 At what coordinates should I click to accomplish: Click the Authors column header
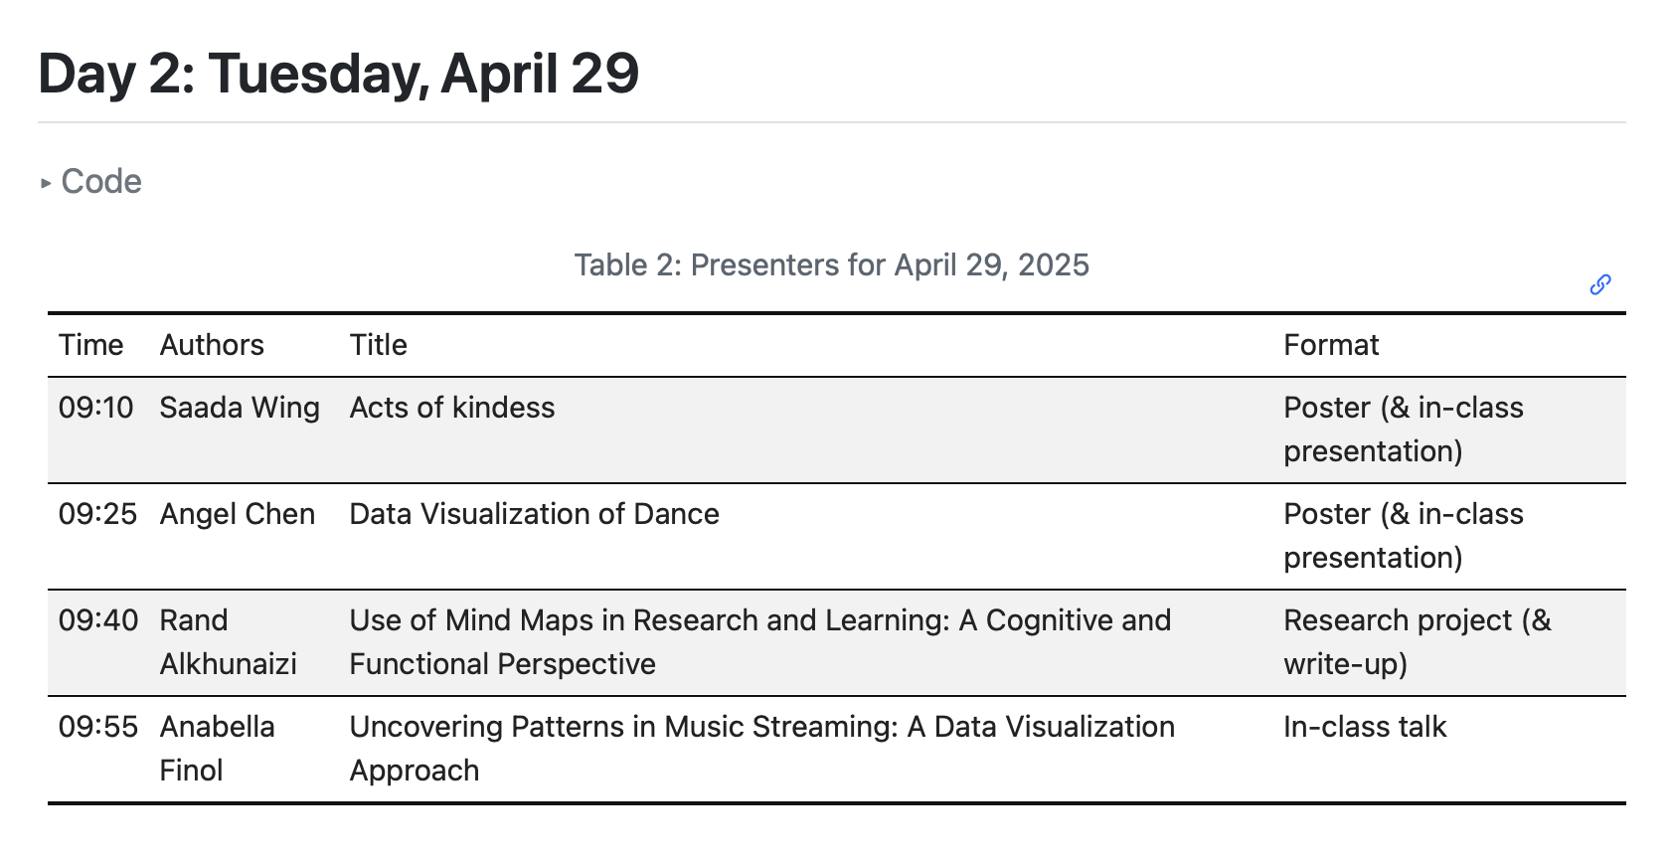(x=212, y=345)
